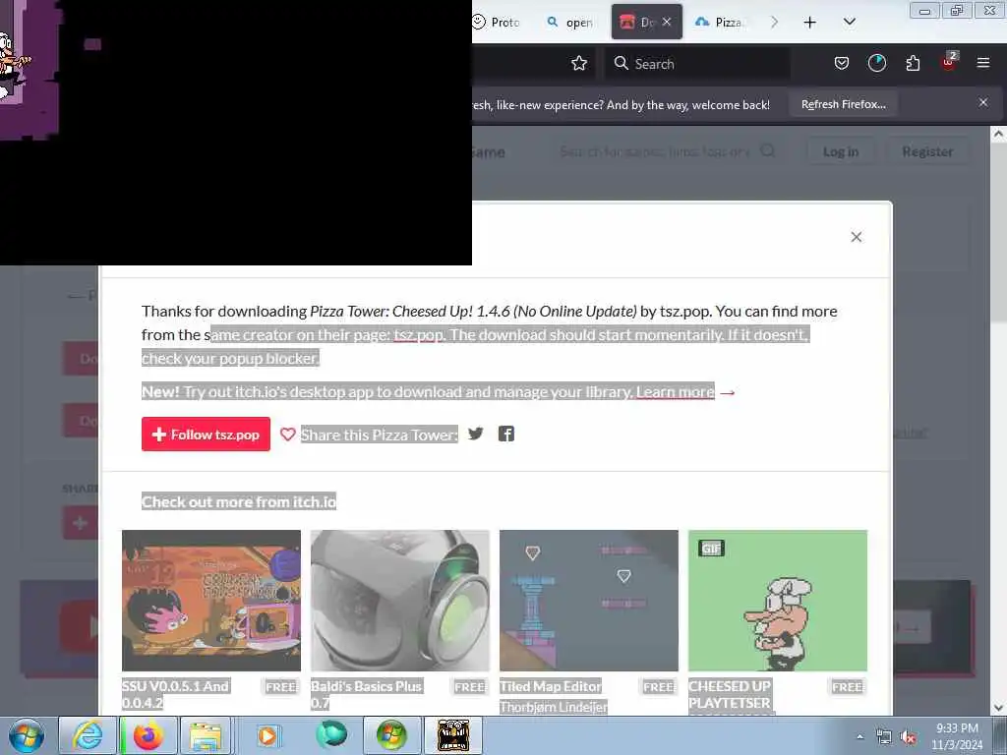The width and height of the screenshot is (1007, 755).
Task: Open the Windows flag orb taskbar app
Action: [x=391, y=735]
